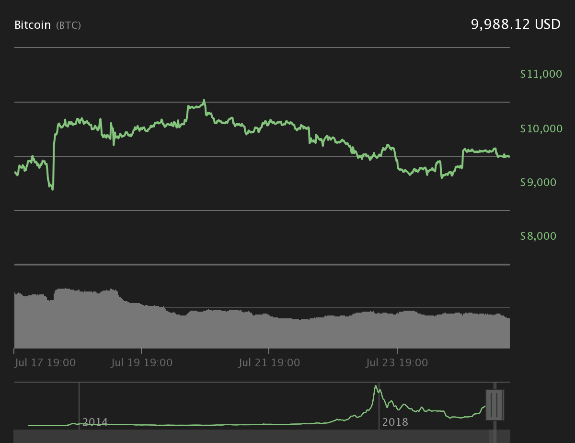
Task: Click the 9,988.12 USD price value
Action: tap(516, 24)
